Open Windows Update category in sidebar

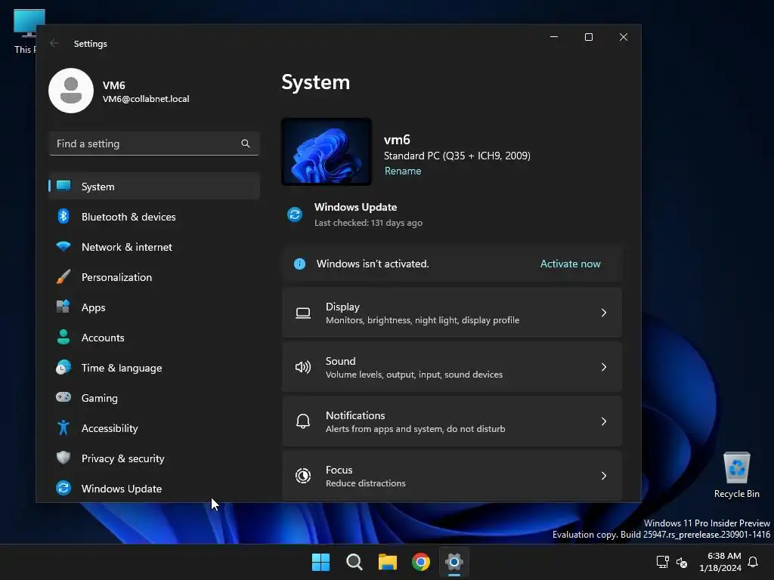click(x=122, y=489)
